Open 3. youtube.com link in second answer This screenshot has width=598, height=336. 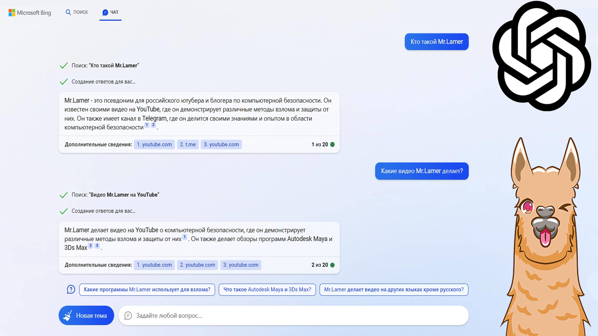coord(240,265)
